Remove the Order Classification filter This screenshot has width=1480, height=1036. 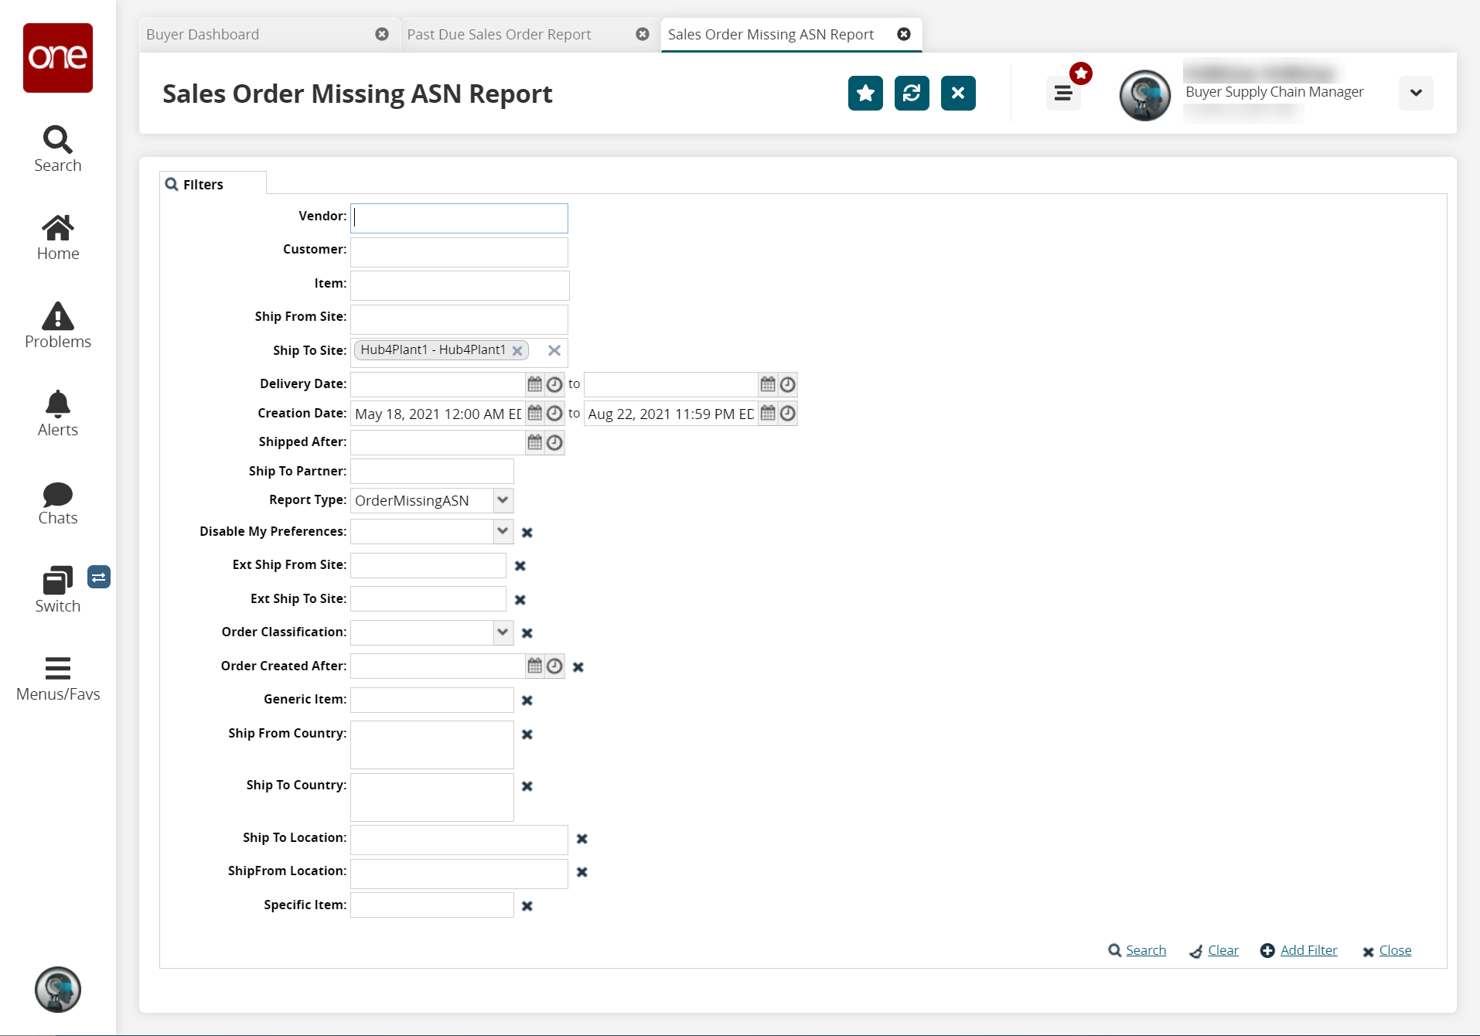527,633
